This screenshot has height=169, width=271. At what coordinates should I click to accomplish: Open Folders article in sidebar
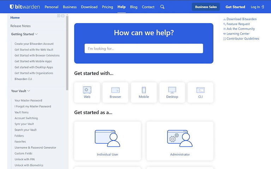[19, 136]
